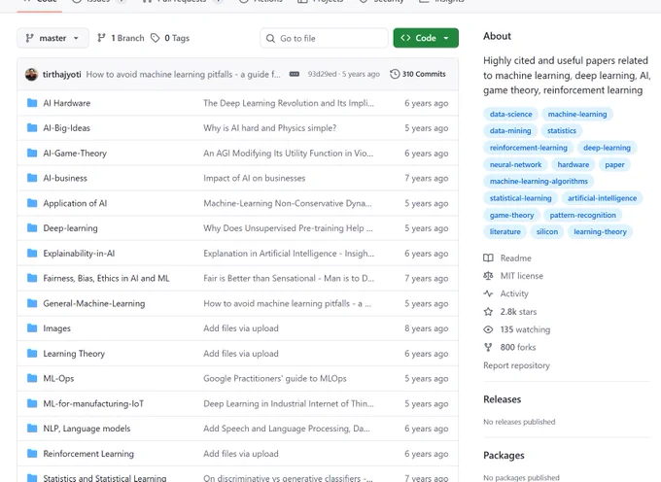Click the star icon beside 2.8k stars

(488, 312)
